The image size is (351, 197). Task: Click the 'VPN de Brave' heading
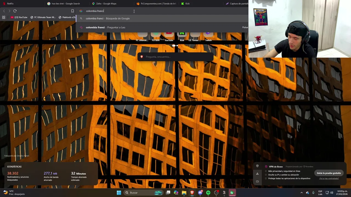coord(276,167)
